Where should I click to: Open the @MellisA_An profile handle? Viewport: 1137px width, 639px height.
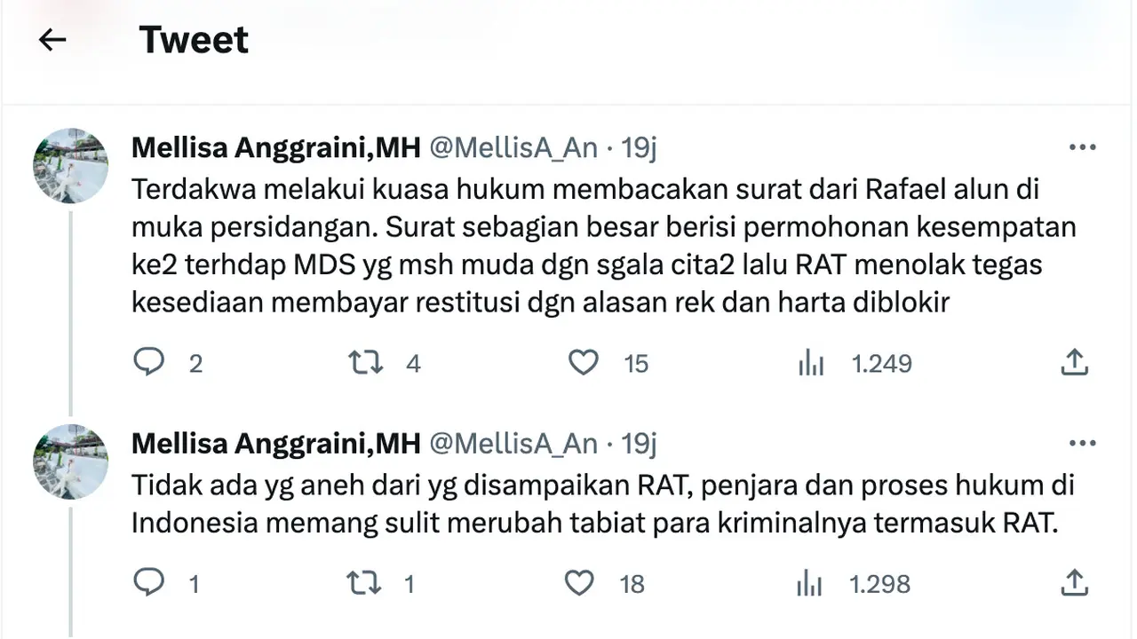pos(513,148)
